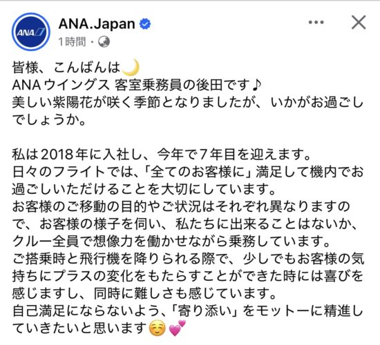Click the blue verified badge
This screenshot has height=345, width=380.
pos(145,24)
